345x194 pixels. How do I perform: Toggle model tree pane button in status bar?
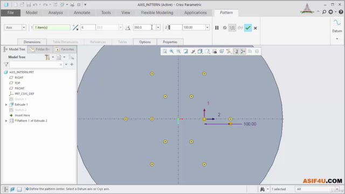5,189
